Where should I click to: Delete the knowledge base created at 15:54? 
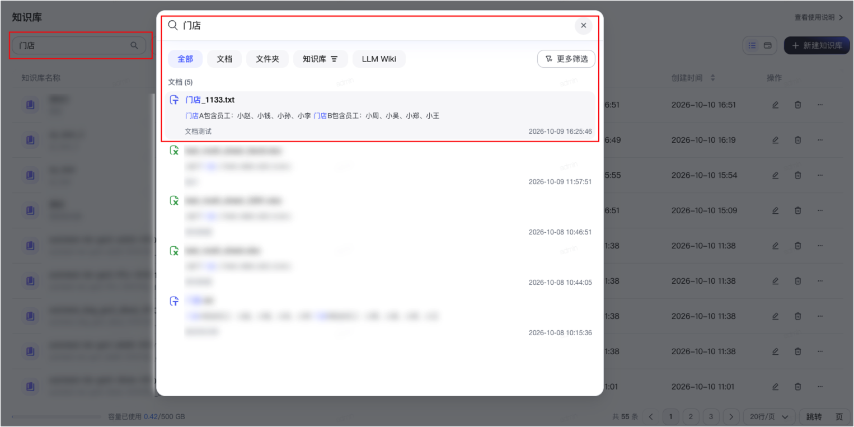click(798, 175)
